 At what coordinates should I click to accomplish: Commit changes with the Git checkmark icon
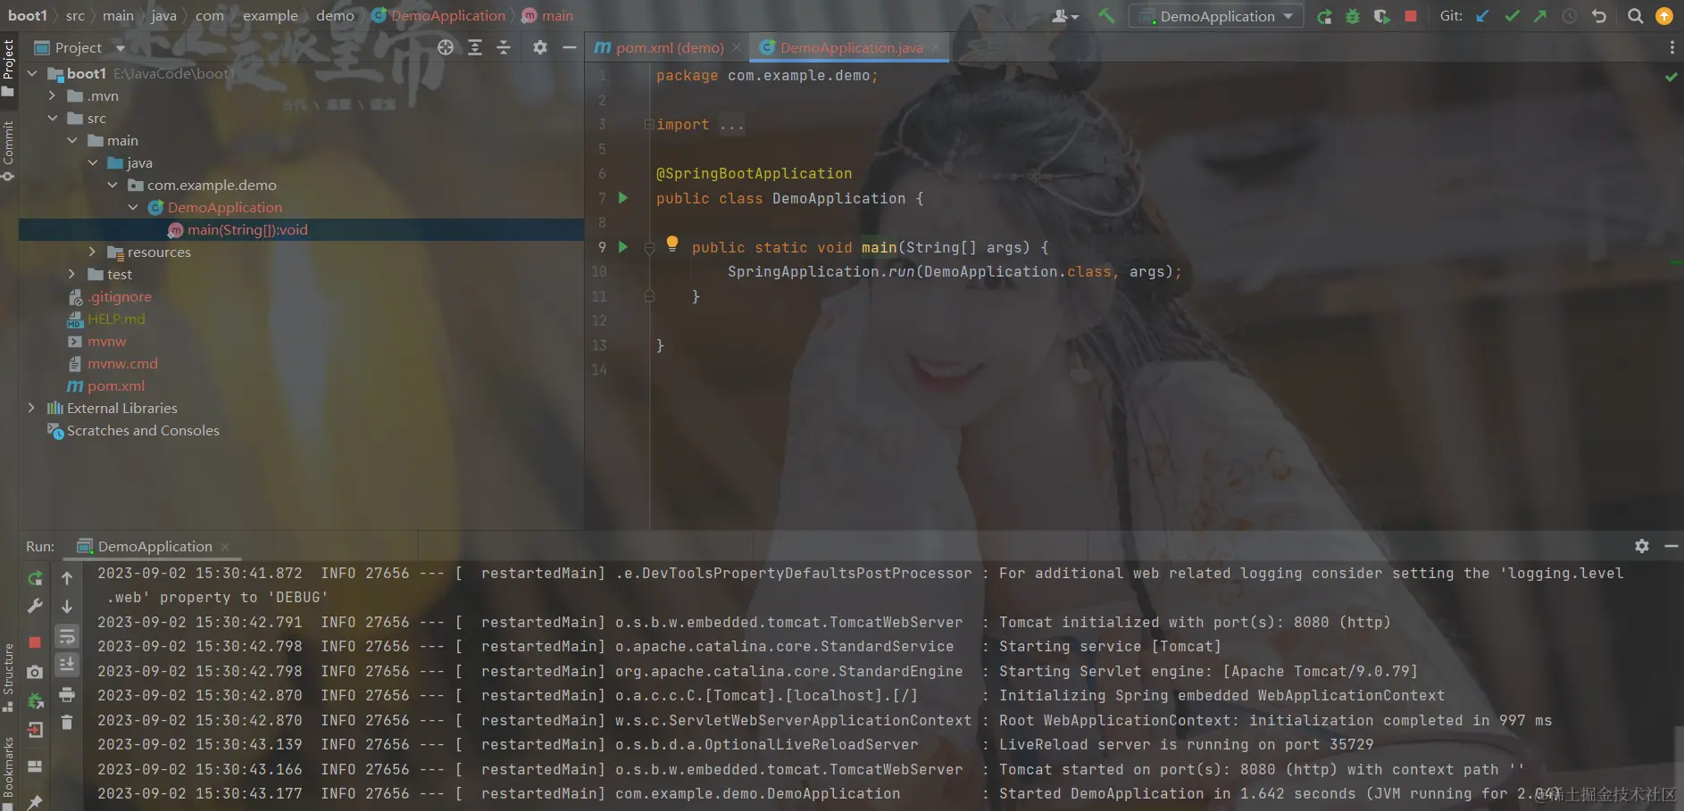point(1512,16)
